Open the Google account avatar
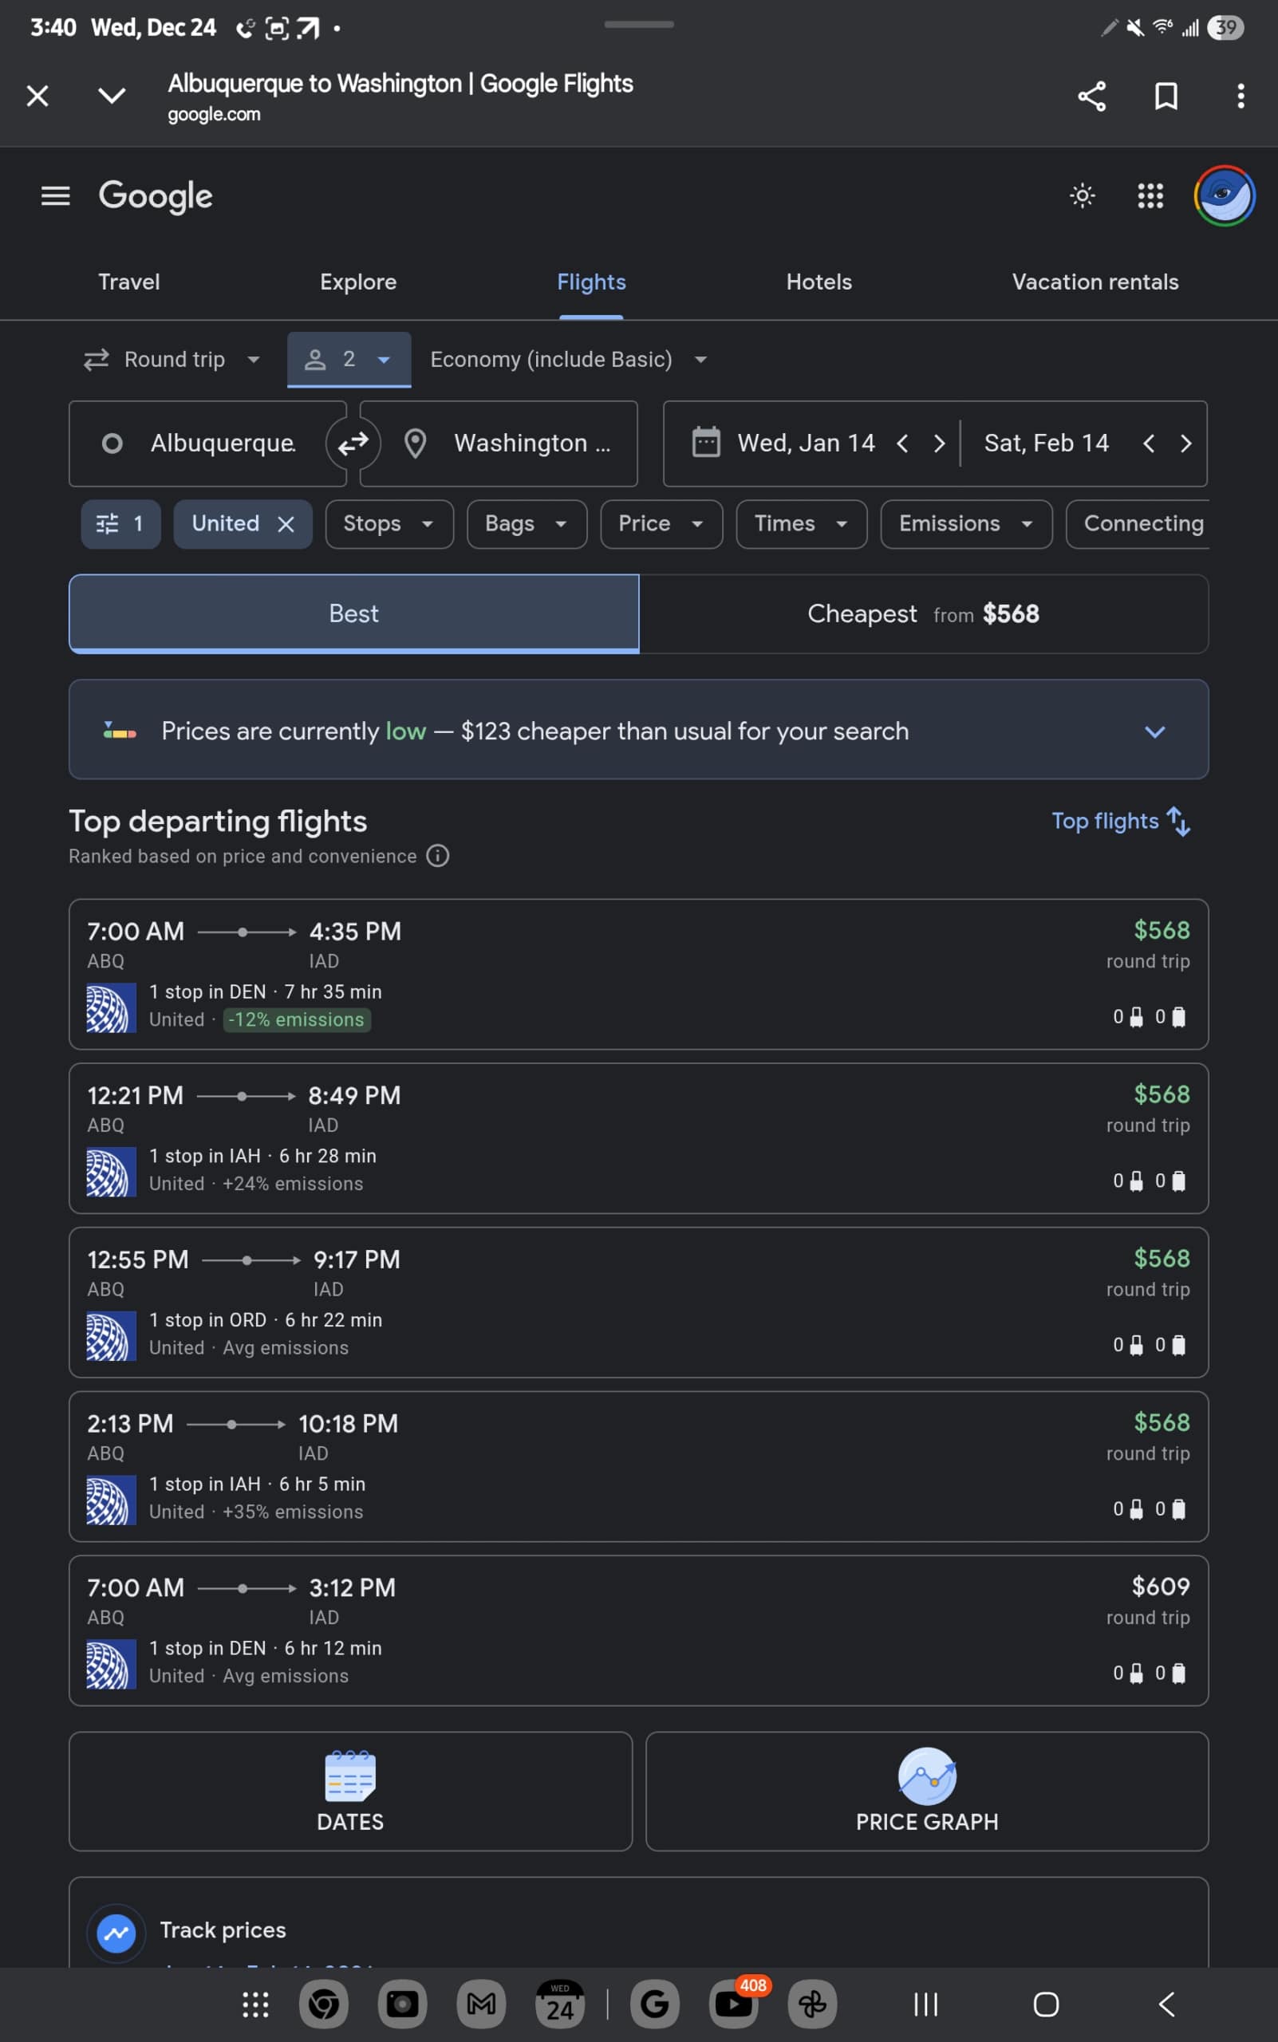 1224,196
